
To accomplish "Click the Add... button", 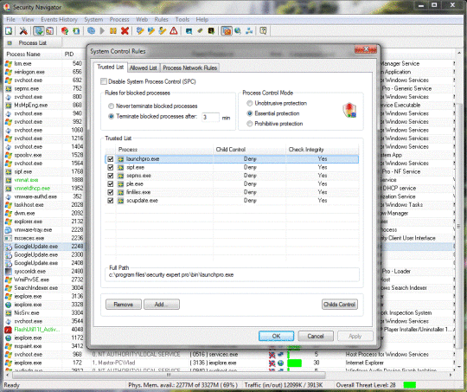I will pyautogui.click(x=162, y=305).
